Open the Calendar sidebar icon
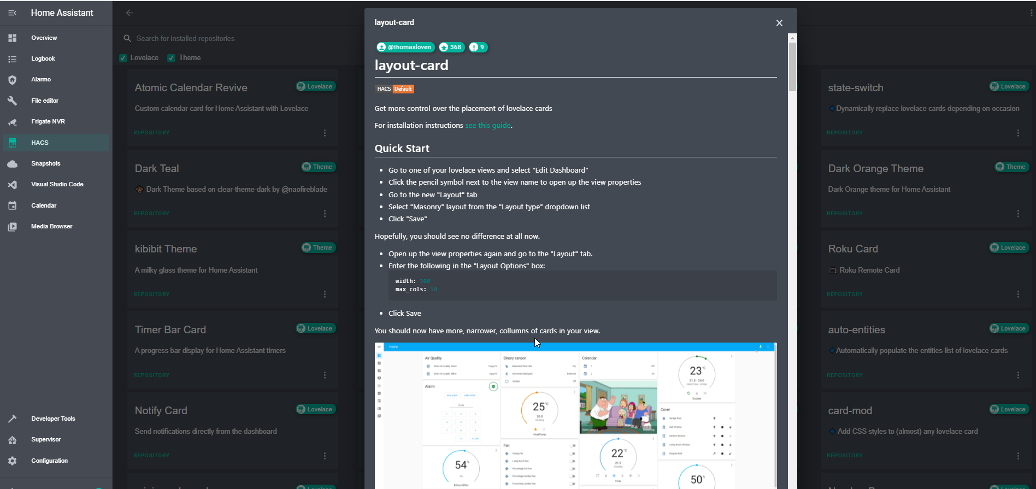Screen dimensions: 1036x489 click(x=12, y=205)
